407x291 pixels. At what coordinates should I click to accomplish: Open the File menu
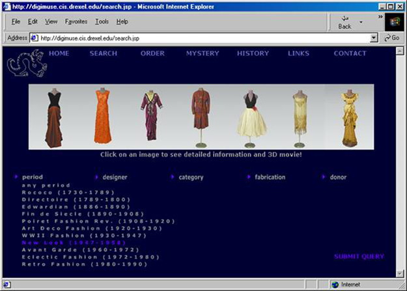tap(16, 21)
